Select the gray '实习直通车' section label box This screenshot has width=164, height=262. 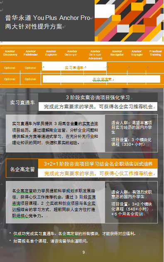[22, 102]
